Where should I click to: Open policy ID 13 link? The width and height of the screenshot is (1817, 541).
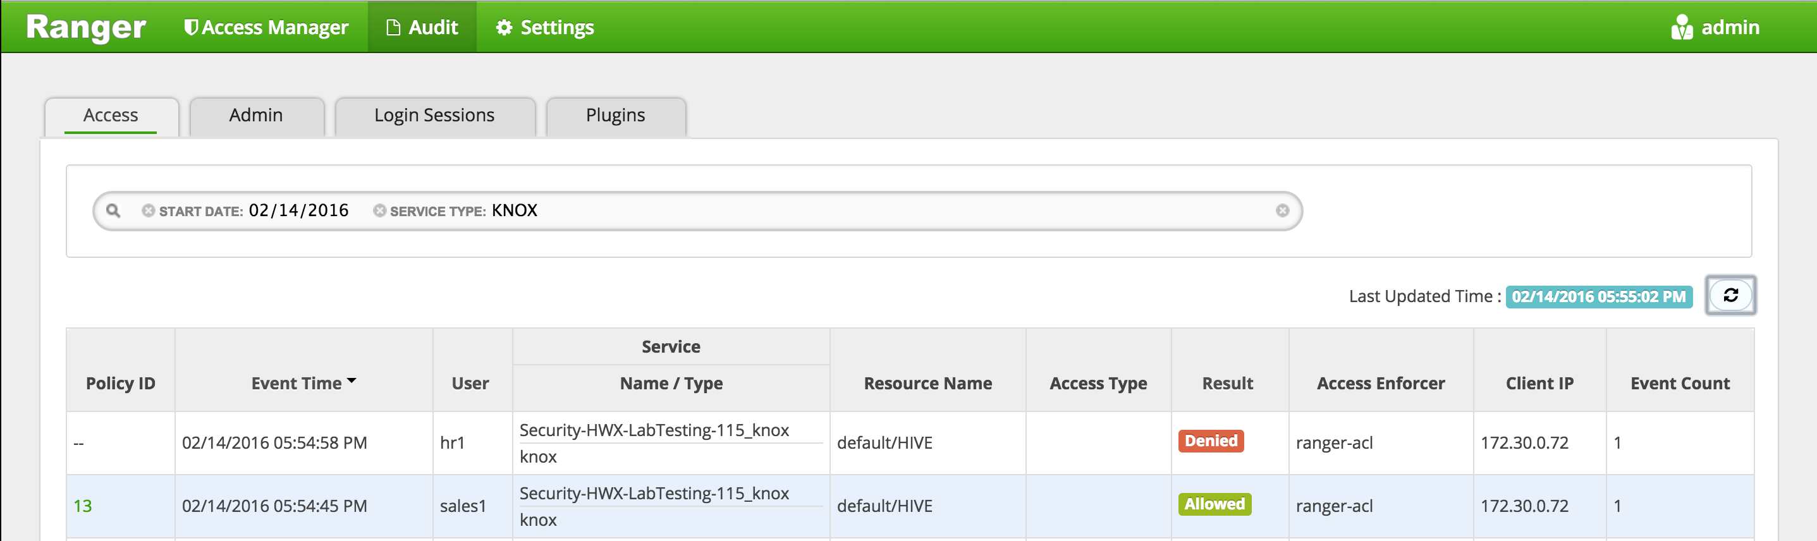click(x=83, y=506)
